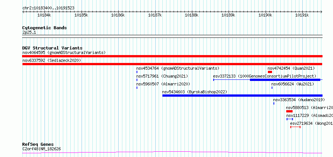Click the 10188k ruler tick label
This screenshot has width=333, height=157.
(192, 15)
